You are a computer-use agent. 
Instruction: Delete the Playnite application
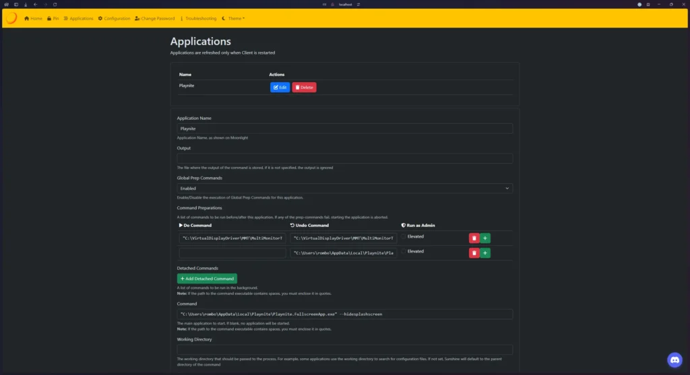tap(304, 87)
